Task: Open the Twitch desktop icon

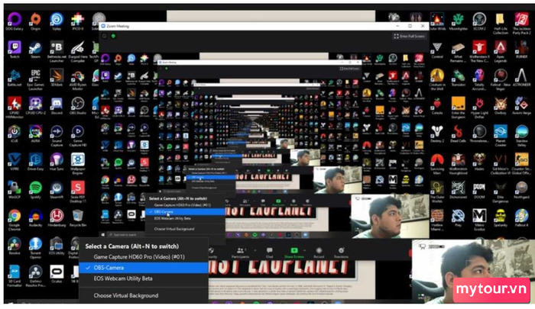Action: click(x=15, y=50)
